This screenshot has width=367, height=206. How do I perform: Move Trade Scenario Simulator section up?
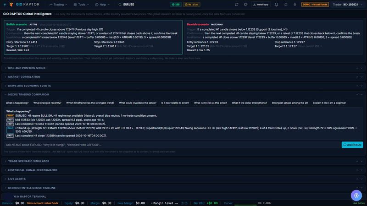pyautogui.click(x=357, y=161)
